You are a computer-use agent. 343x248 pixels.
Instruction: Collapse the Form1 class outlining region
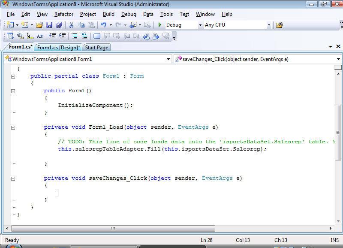13,76
